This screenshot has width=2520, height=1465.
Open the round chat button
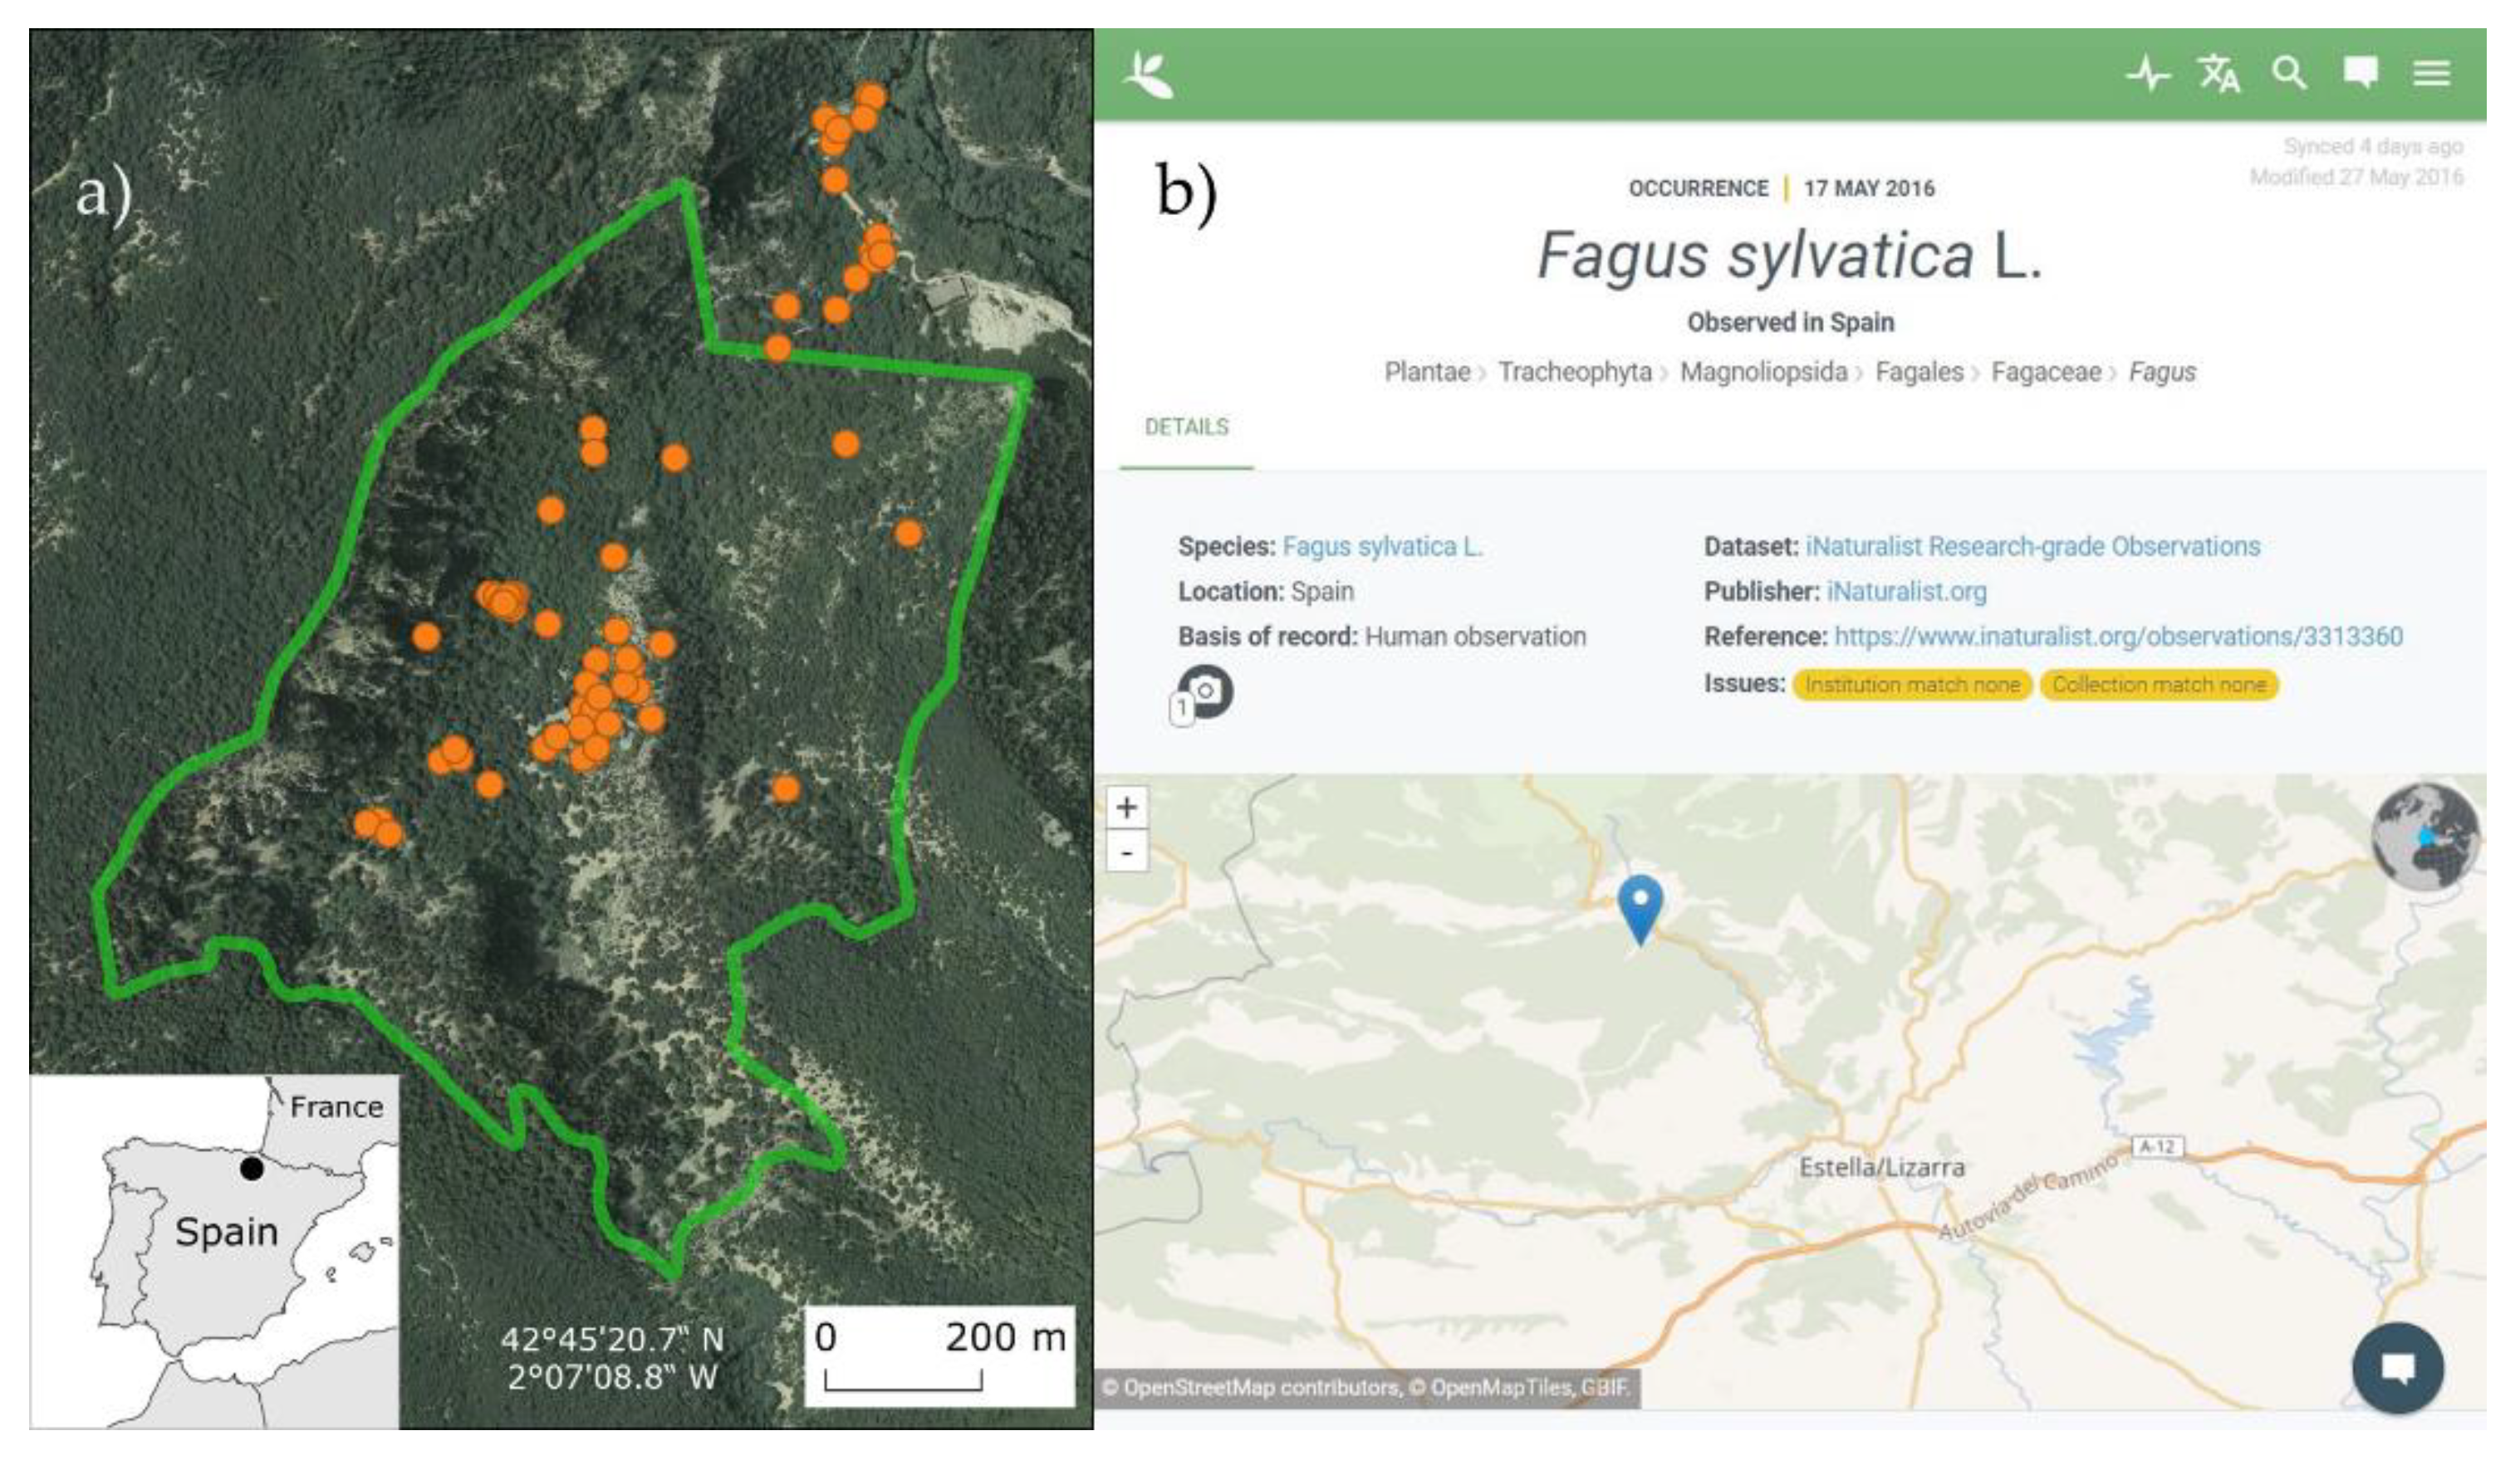2397,1367
